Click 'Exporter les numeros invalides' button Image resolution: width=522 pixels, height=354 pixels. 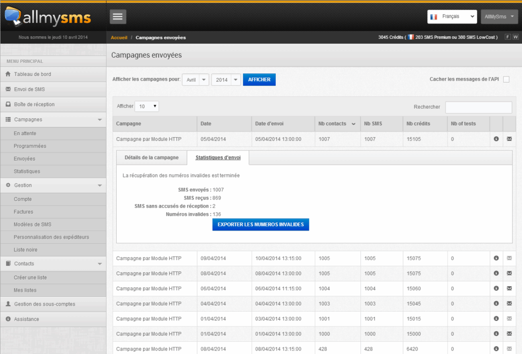(260, 224)
